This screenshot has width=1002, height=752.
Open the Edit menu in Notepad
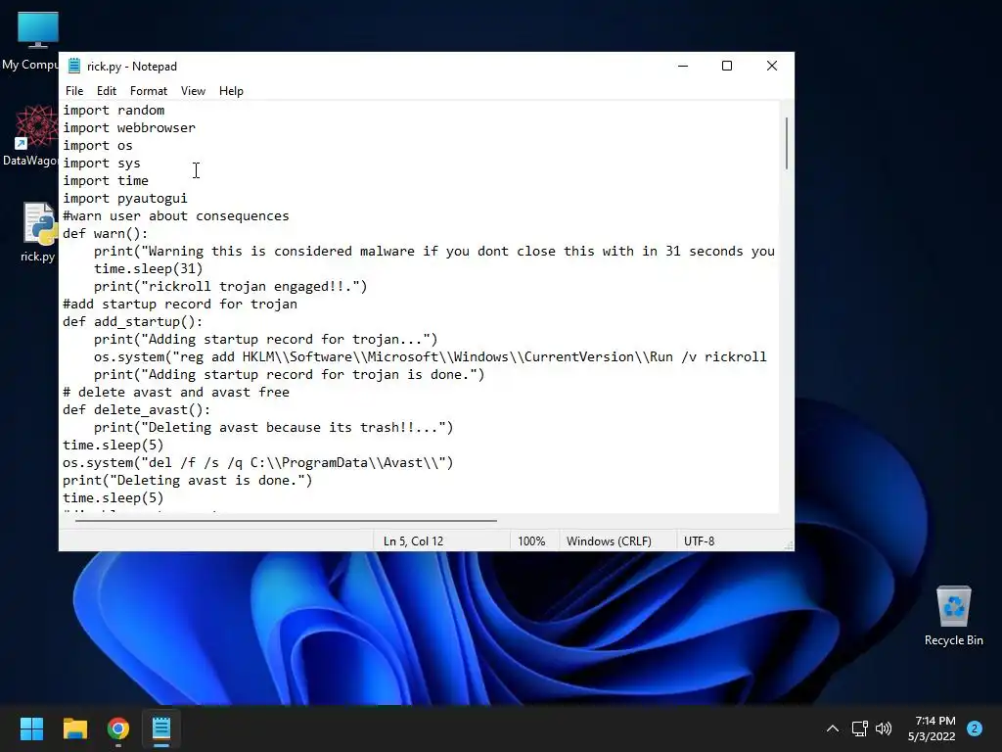(106, 91)
